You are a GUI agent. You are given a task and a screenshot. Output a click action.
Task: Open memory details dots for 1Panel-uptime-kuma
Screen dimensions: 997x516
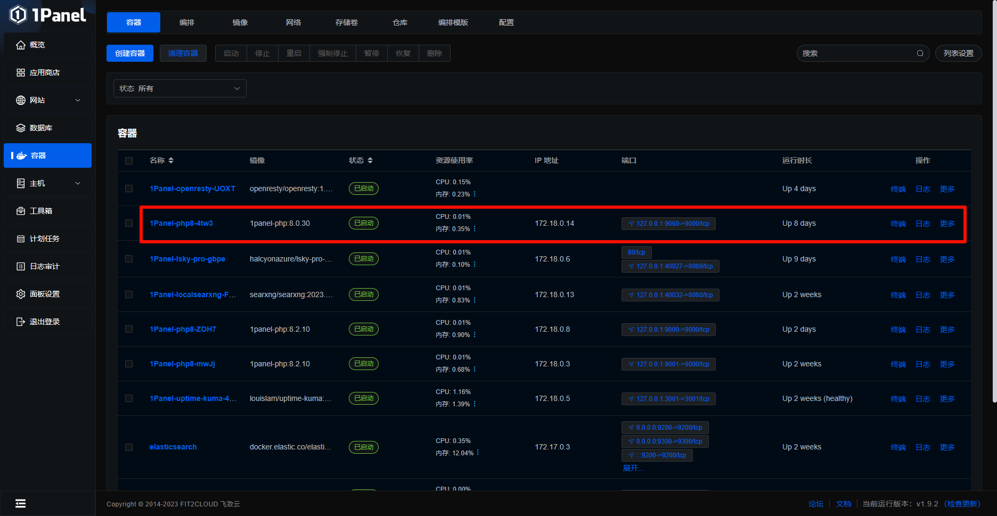click(475, 404)
